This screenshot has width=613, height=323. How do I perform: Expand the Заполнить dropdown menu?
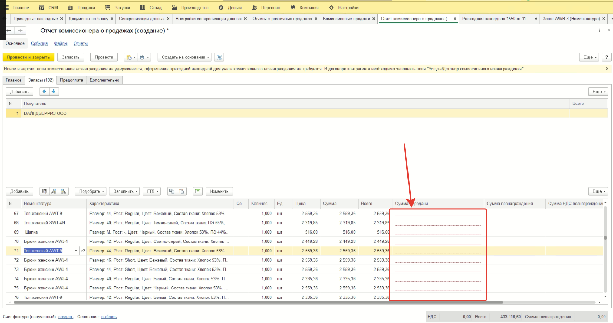[124, 191]
